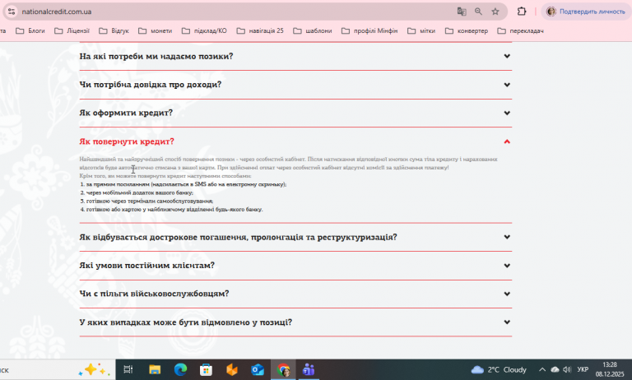The height and width of the screenshot is (380, 632).
Task: Open the конвертер bookmark folder
Action: [x=467, y=30]
